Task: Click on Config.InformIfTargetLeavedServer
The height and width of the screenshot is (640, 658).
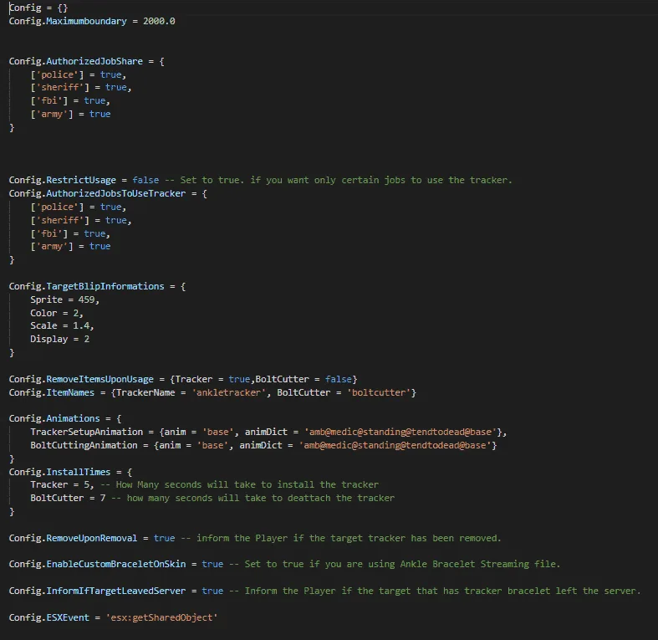Action: tap(102, 591)
